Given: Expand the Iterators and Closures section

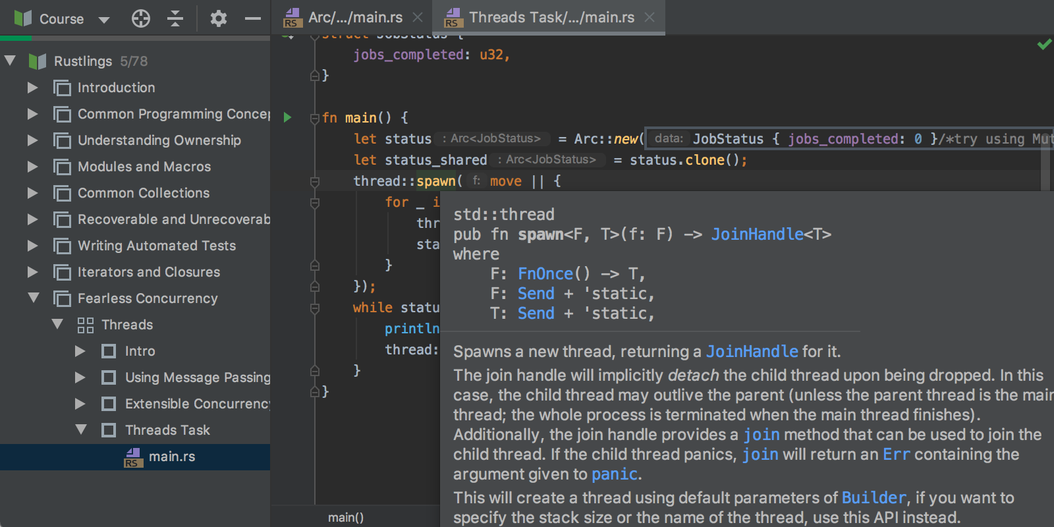Looking at the screenshot, I should click(x=32, y=272).
